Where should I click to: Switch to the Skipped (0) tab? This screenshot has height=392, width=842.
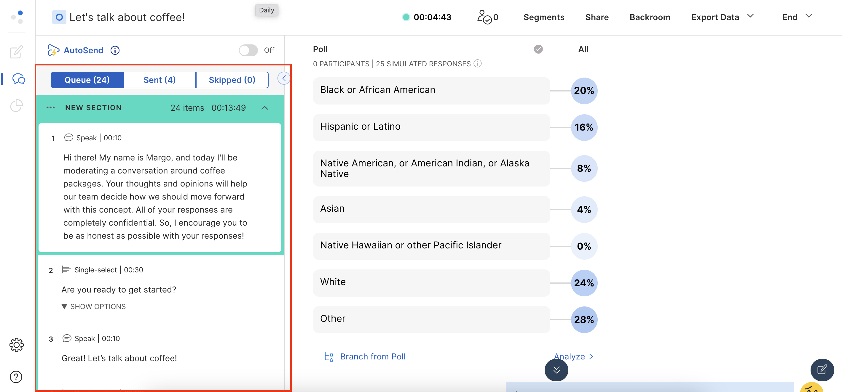click(x=232, y=80)
